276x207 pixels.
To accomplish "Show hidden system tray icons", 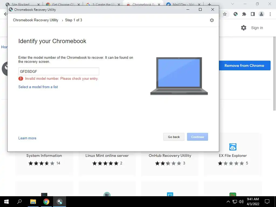I will 228,202.
